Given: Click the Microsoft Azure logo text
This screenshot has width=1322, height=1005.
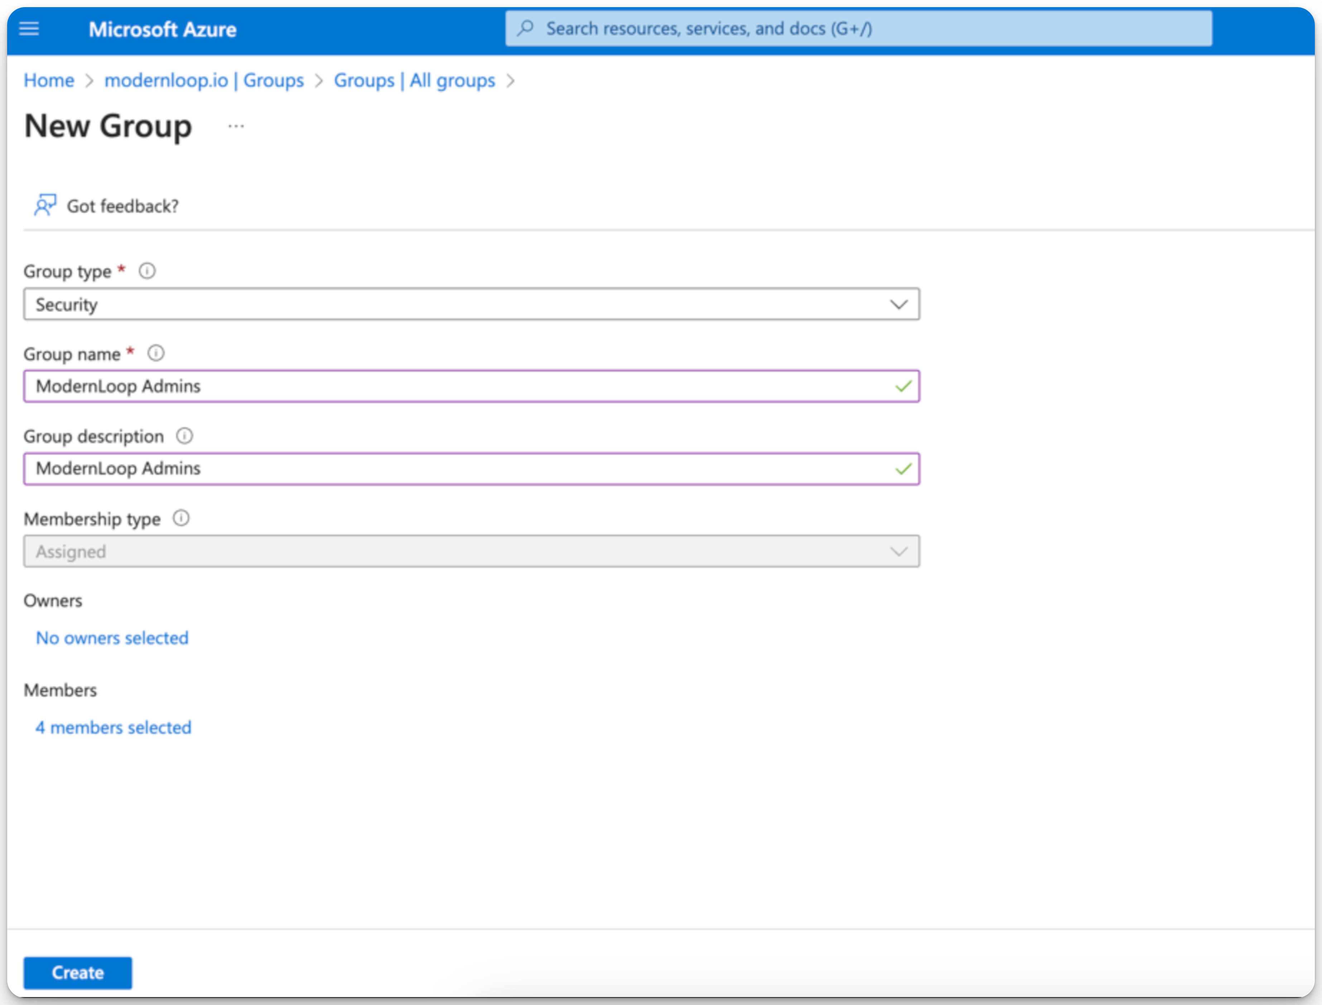Looking at the screenshot, I should [x=163, y=29].
